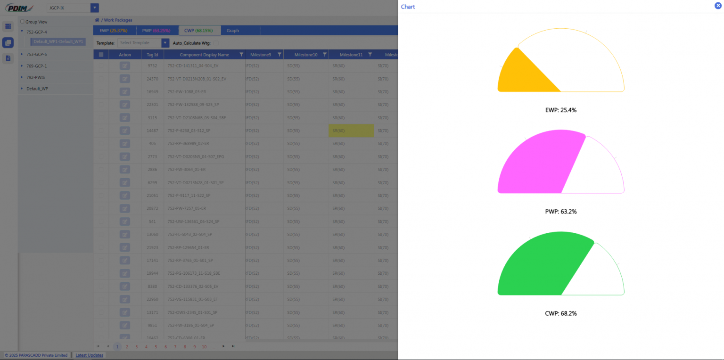Image resolution: width=724 pixels, height=360 pixels.
Task: Open the Select Template dropdown
Action: tap(165, 43)
